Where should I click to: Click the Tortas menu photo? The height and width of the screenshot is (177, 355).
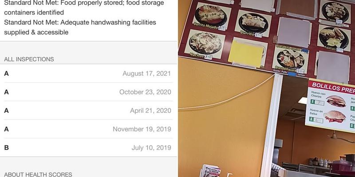(334, 37)
